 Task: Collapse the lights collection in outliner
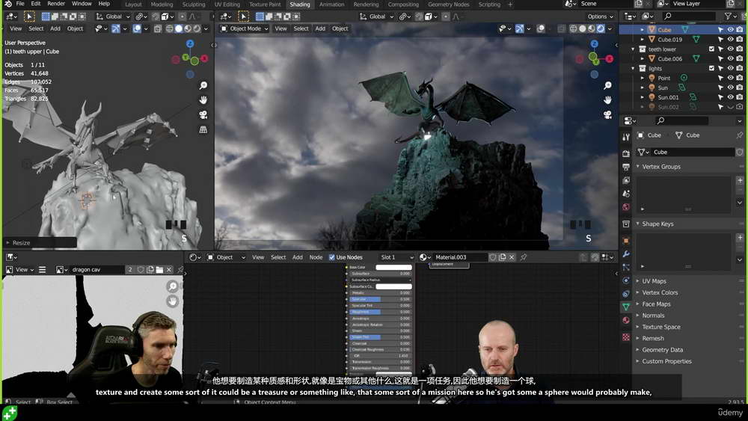click(633, 68)
